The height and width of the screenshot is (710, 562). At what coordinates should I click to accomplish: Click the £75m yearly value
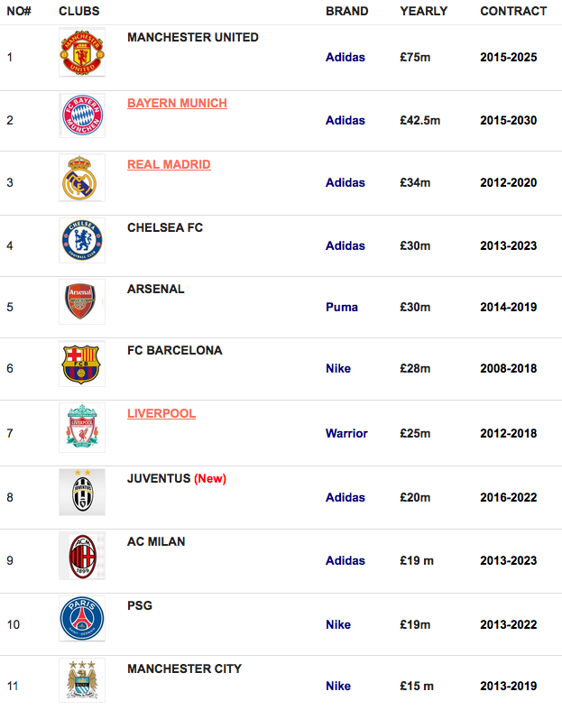(x=415, y=57)
